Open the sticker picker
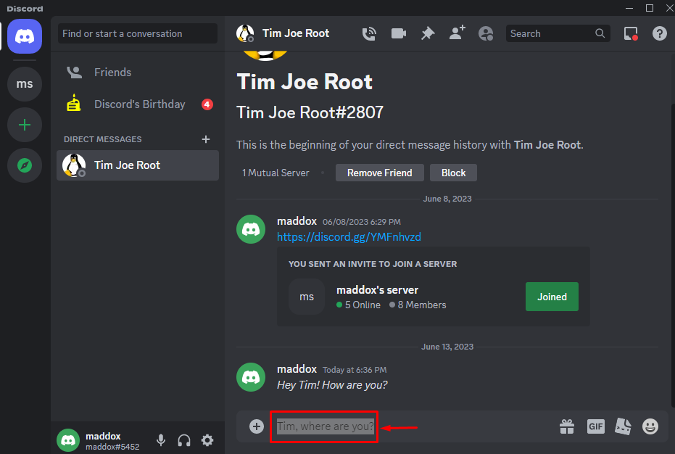The width and height of the screenshot is (675, 454). [623, 426]
